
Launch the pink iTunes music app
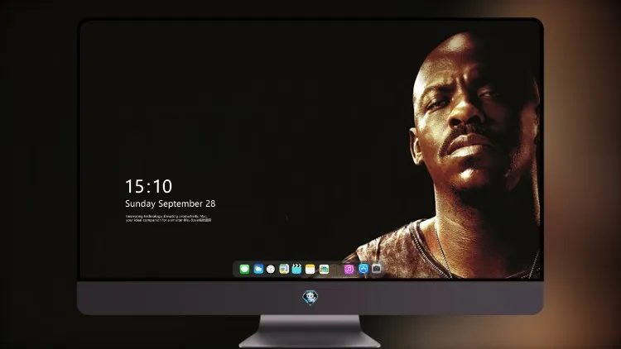point(349,269)
